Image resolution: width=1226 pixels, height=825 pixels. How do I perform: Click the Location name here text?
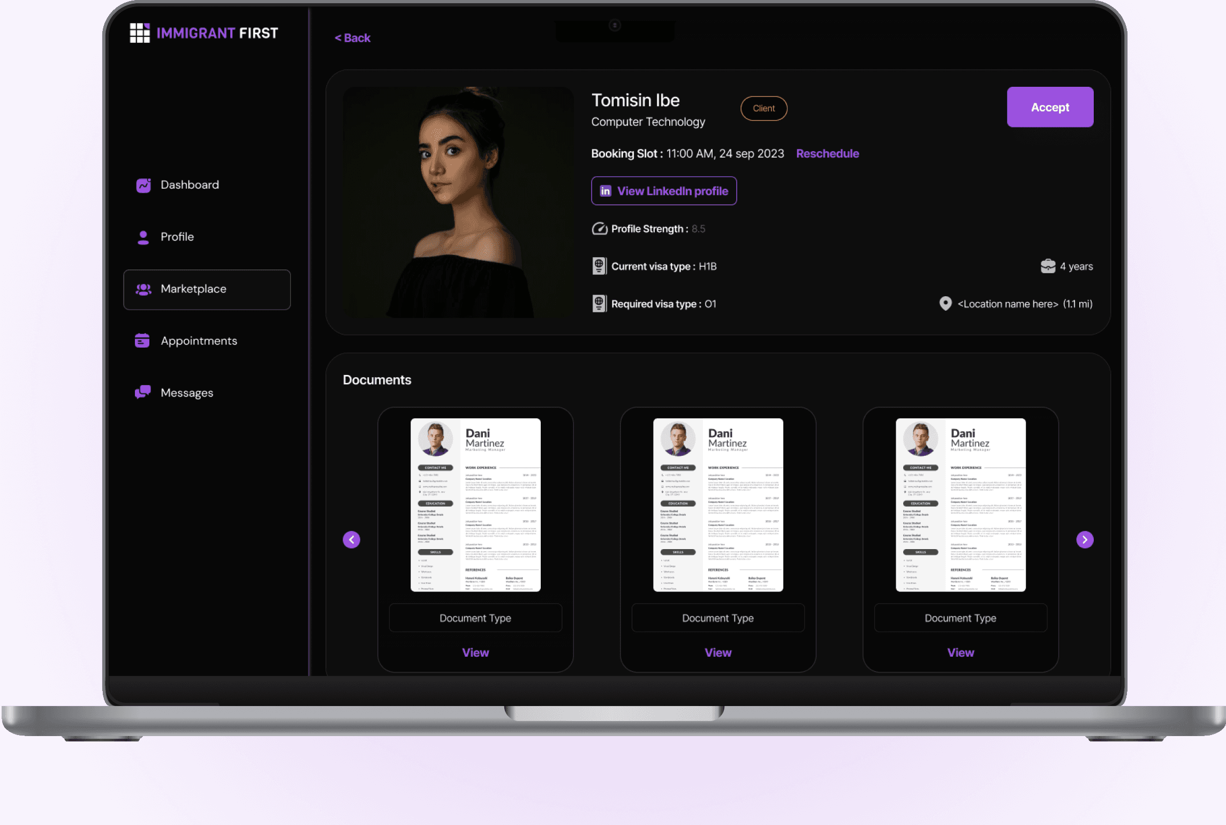pos(1008,304)
